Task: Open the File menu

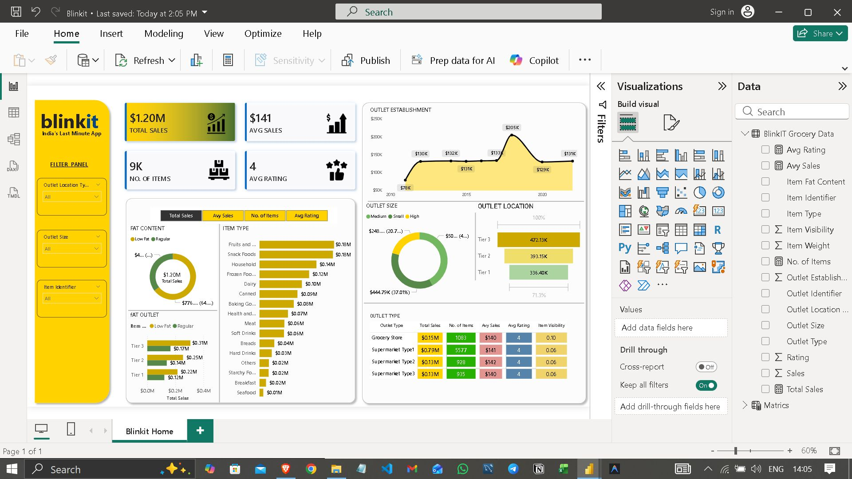Action: [22, 34]
